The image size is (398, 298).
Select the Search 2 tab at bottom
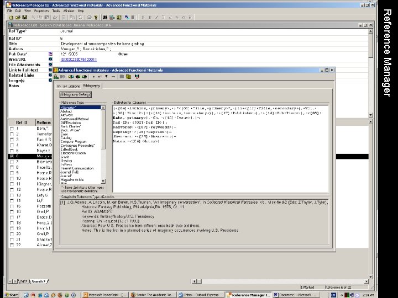pyautogui.click(x=38, y=281)
